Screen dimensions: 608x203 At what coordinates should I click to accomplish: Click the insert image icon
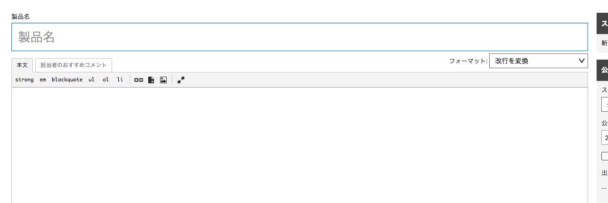pos(163,80)
